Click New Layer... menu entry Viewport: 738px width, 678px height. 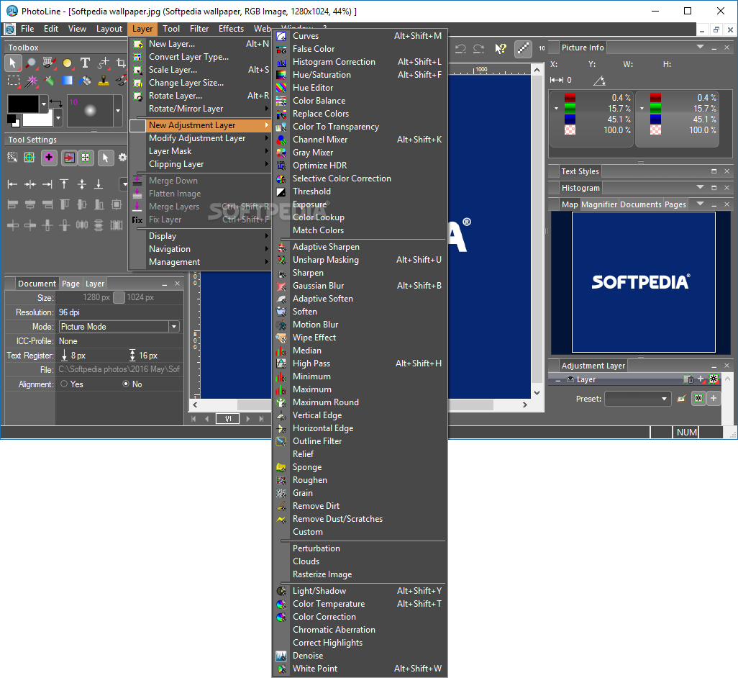[201, 44]
